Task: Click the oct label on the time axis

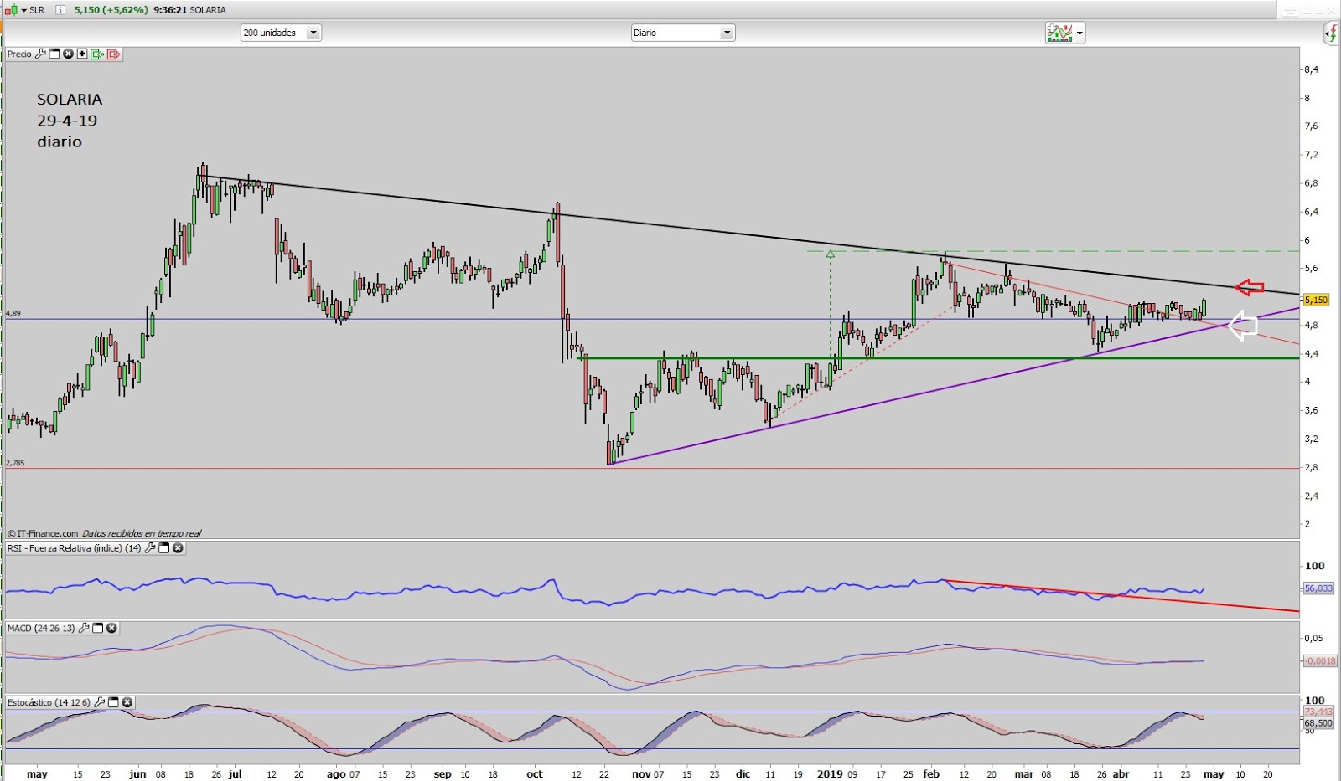Action: [x=534, y=773]
